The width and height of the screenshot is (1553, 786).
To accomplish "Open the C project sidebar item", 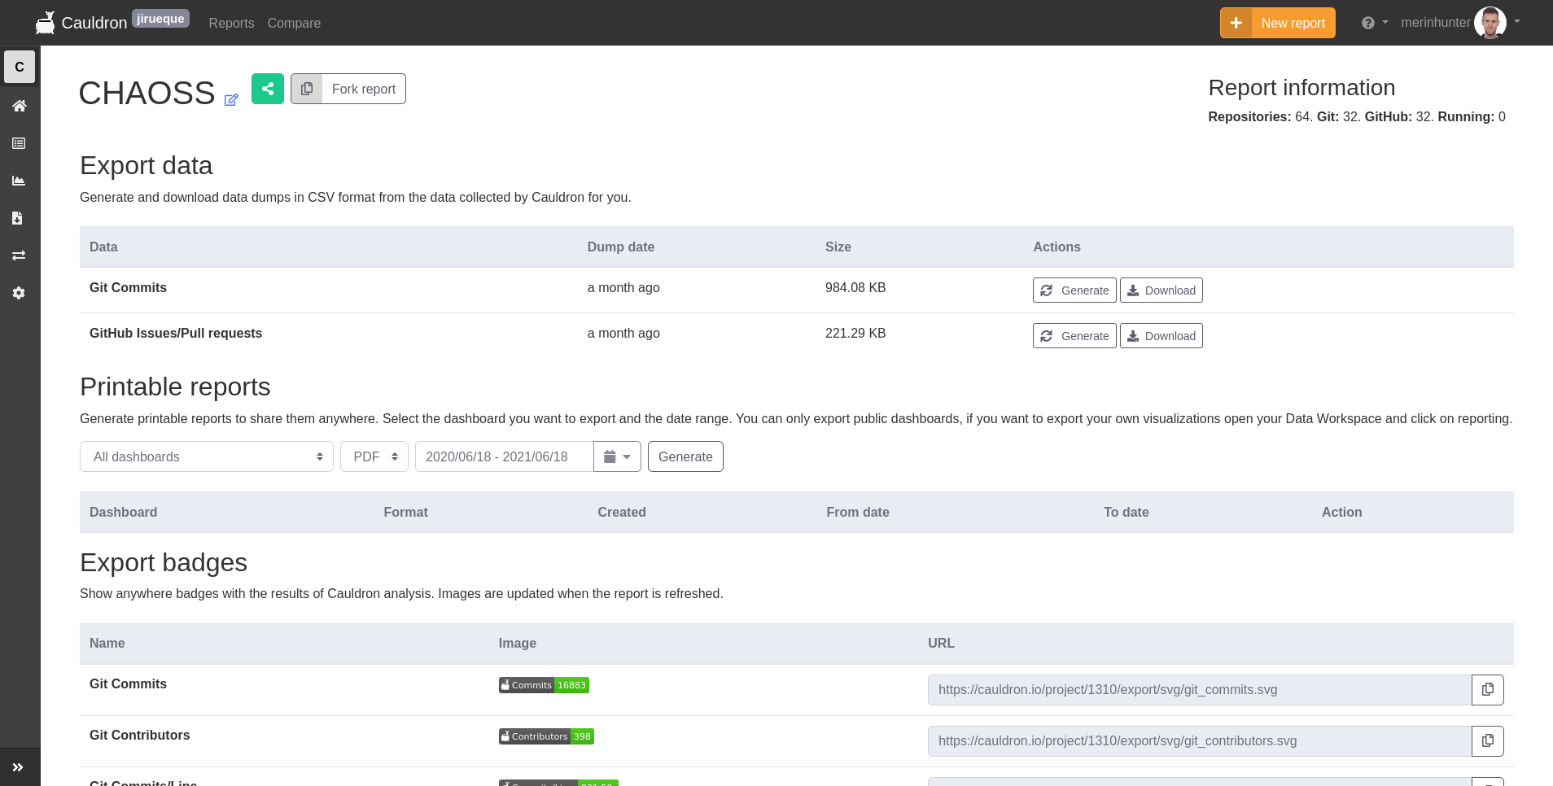I will pyautogui.click(x=20, y=67).
